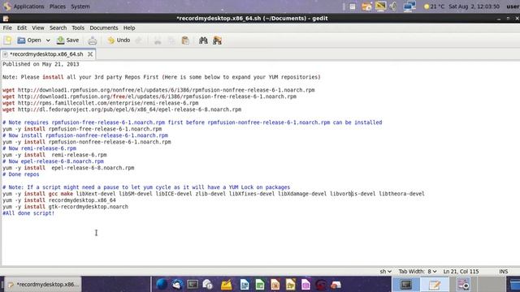Open the System panel menu
Image resolution: width=520 pixels, height=292 pixels.
click(x=80, y=6)
